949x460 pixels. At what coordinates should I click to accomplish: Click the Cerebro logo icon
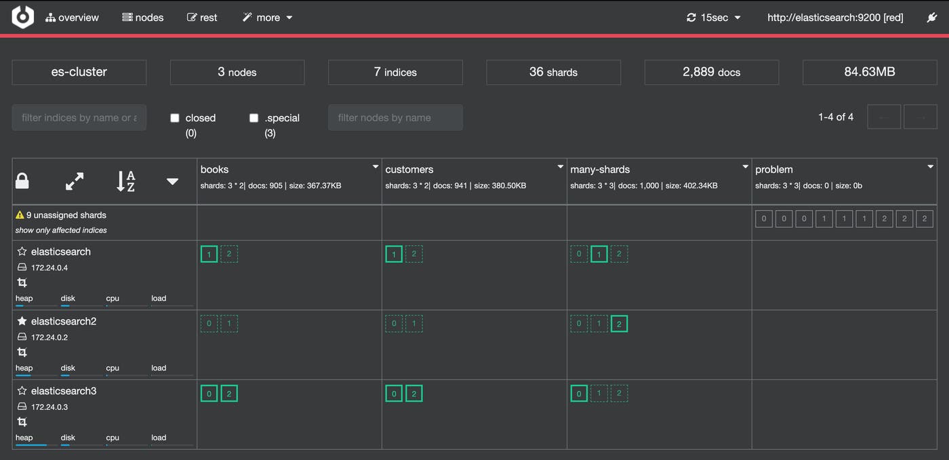22,17
